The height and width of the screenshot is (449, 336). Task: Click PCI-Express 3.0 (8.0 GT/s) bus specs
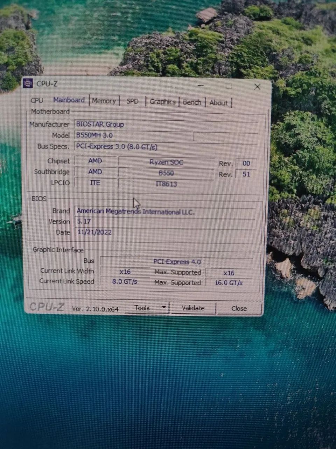coord(167,147)
